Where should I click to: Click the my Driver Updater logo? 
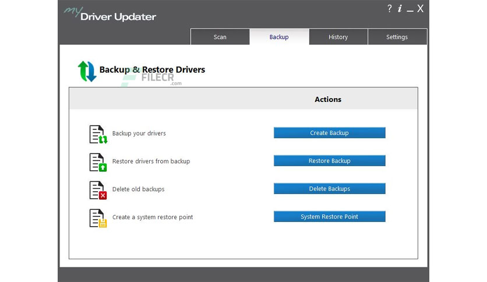tap(110, 15)
